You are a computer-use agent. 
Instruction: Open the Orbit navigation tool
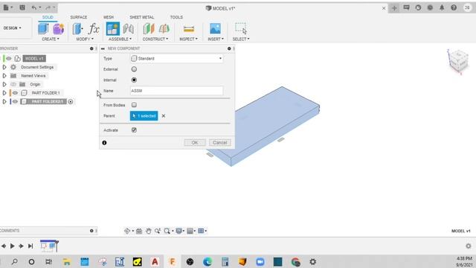127,231
